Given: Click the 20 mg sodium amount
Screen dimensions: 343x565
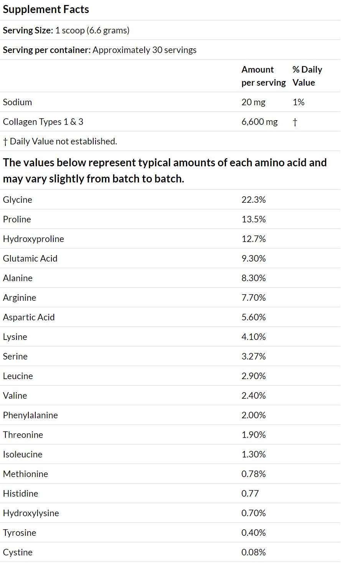Looking at the screenshot, I should coord(253,102).
